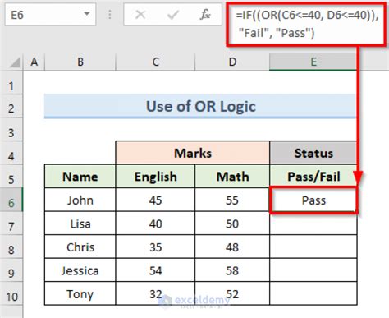
Task: Click the 'Status' header cell
Action: pyautogui.click(x=313, y=153)
